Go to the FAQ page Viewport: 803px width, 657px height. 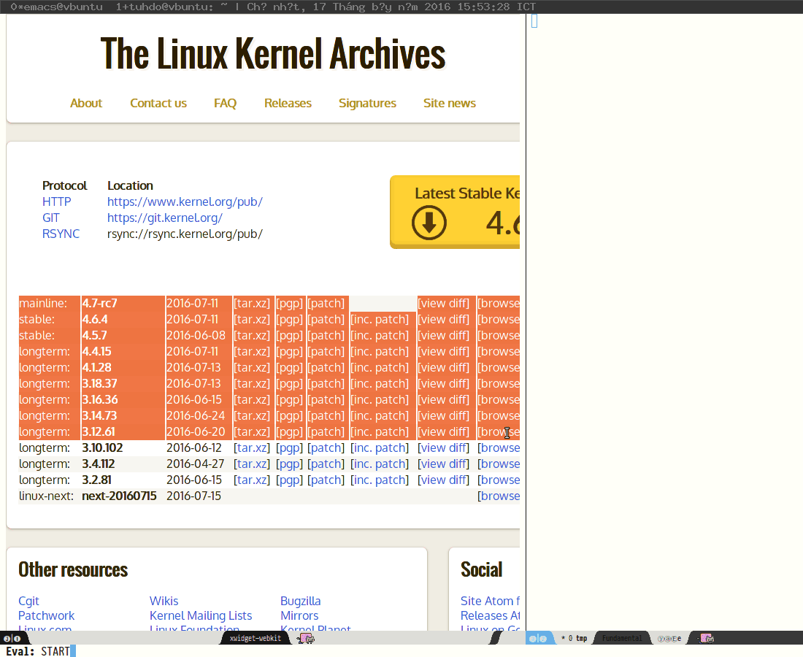pos(226,103)
